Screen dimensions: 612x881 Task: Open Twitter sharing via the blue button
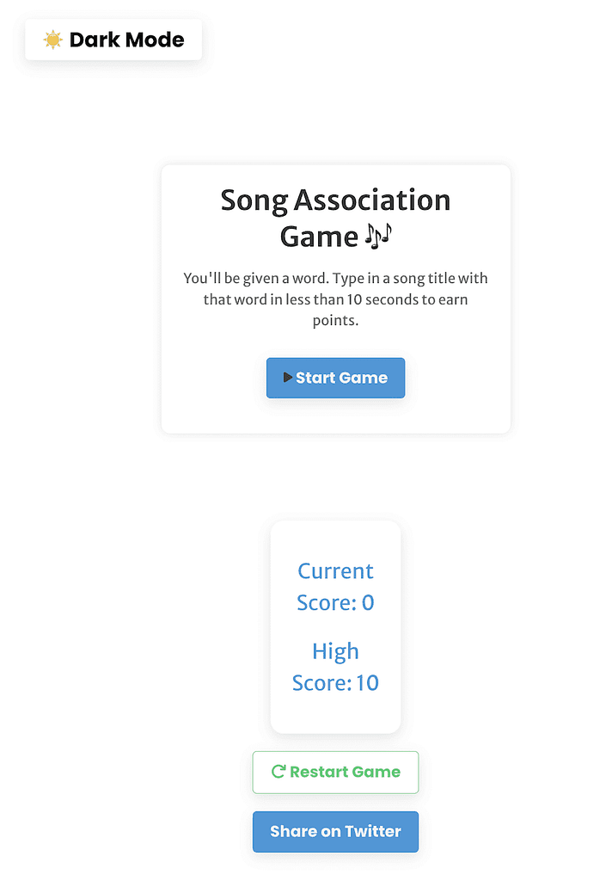pyautogui.click(x=335, y=831)
